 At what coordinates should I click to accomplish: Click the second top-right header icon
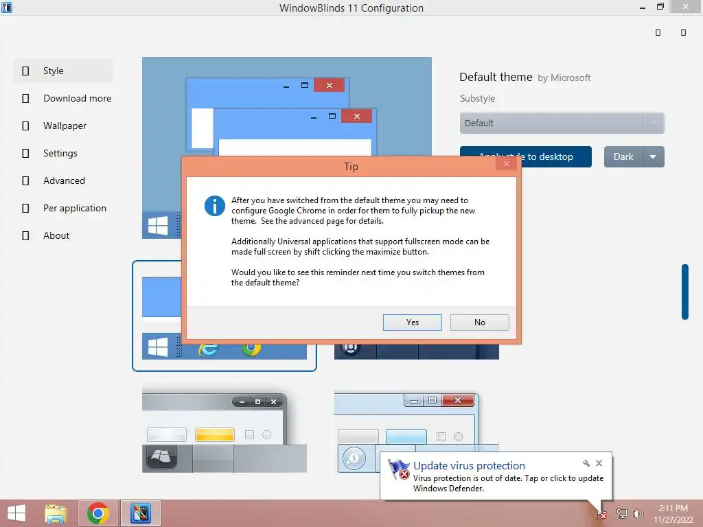coord(683,32)
